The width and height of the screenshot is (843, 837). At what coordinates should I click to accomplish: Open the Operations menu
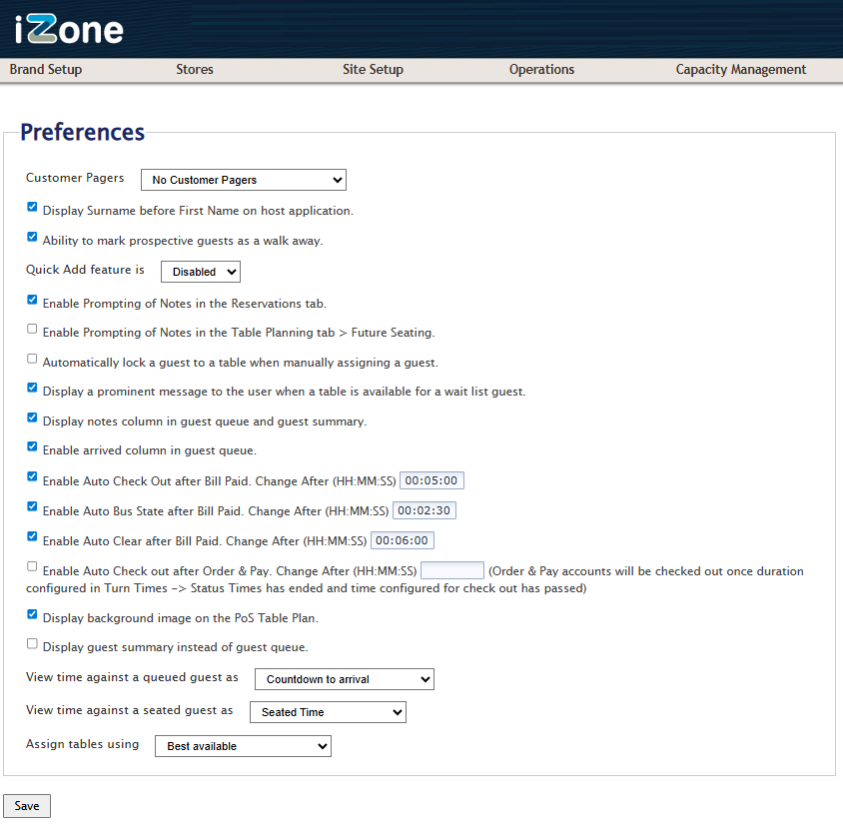coord(541,70)
